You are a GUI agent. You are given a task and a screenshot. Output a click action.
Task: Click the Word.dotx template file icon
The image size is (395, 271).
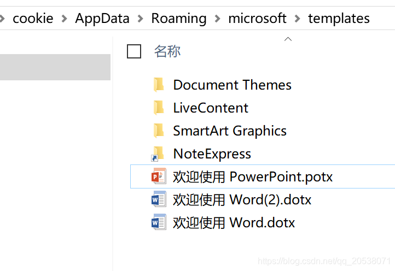pos(159,222)
